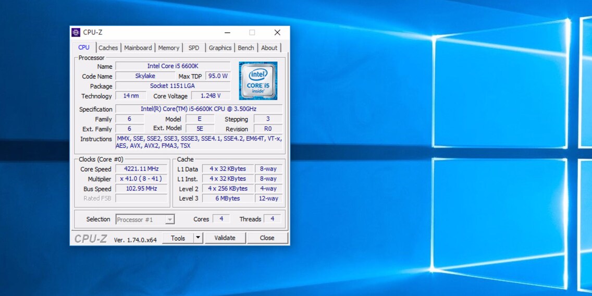Screen dimensions: 592x296
Task: Switch to the Memory tab
Action: point(169,48)
